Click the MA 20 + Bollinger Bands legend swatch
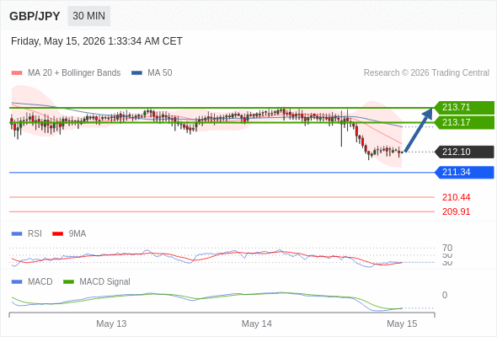The width and height of the screenshot is (497, 337). pyautogui.click(x=17, y=73)
